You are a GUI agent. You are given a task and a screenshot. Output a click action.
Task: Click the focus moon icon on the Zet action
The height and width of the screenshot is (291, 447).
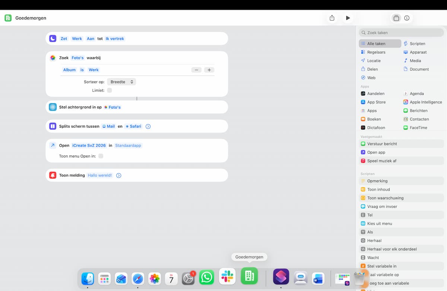pyautogui.click(x=53, y=38)
